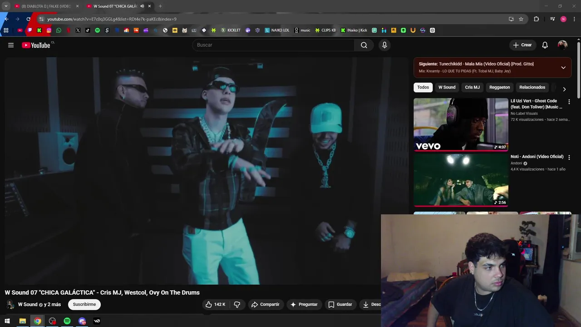
Task: Open the CLIPS KB bookmark
Action: [x=325, y=30]
